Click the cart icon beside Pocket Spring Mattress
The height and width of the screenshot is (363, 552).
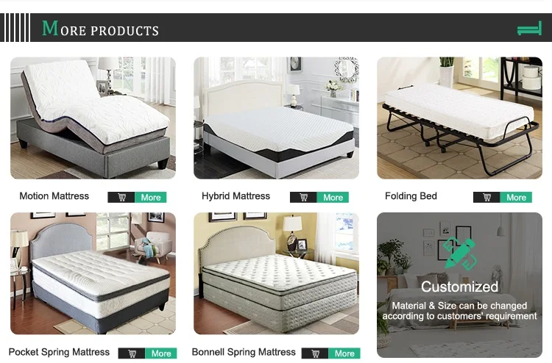132,353
